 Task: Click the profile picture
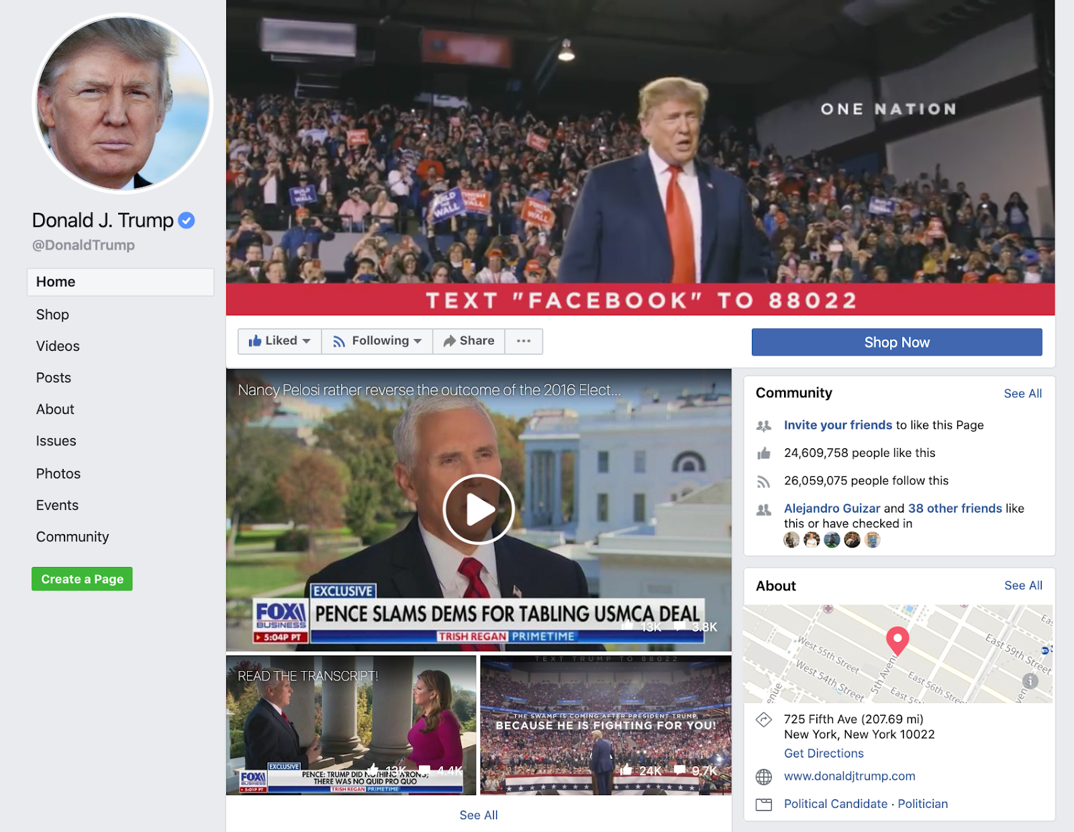123,103
